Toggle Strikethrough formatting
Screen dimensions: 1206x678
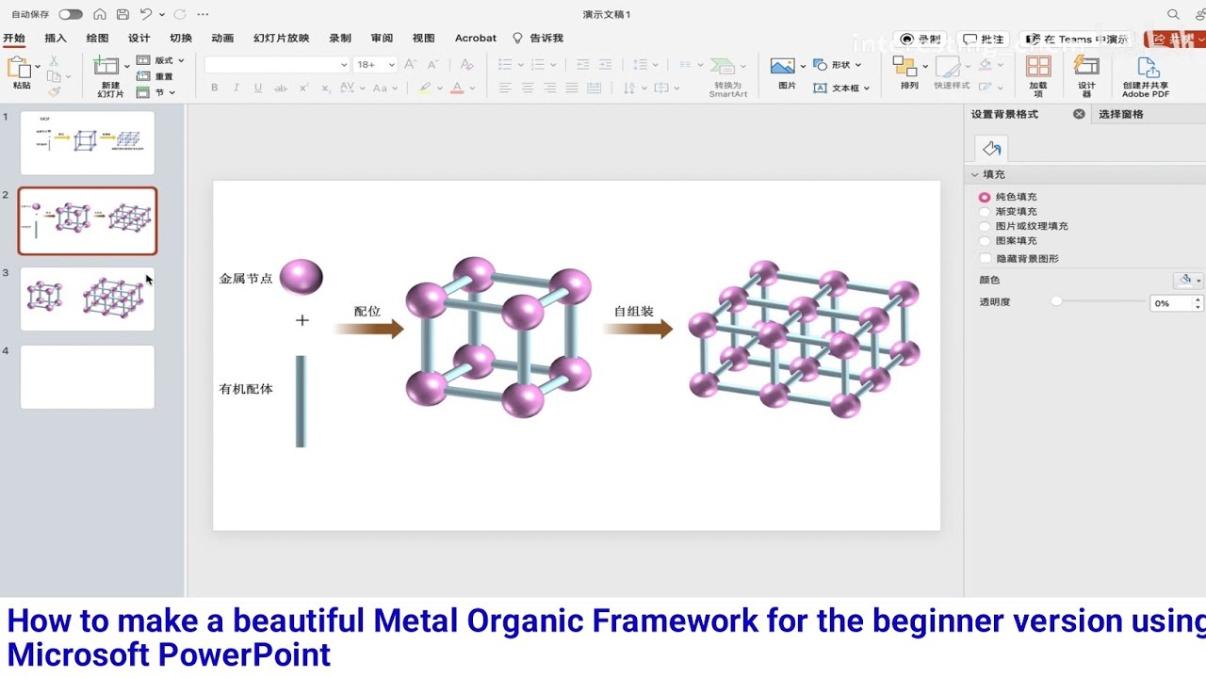point(281,88)
